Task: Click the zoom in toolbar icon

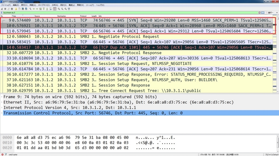Action: coord(59,9)
